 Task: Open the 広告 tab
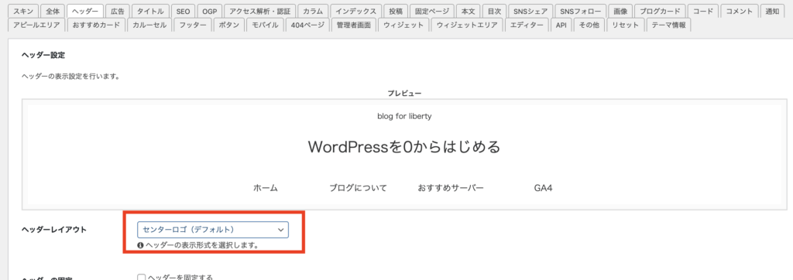118,11
